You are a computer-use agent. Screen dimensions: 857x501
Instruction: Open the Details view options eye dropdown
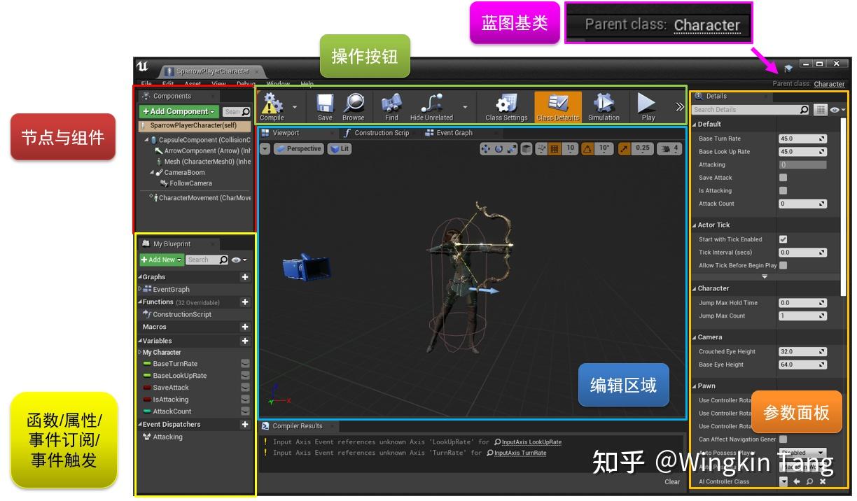(x=837, y=110)
